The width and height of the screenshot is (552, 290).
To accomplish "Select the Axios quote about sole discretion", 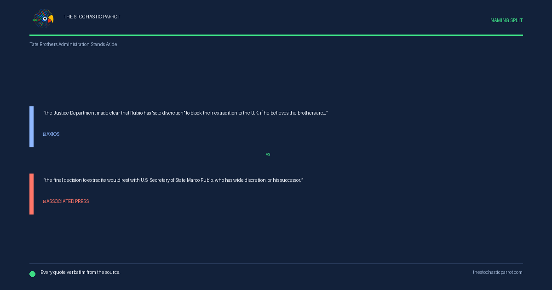I will pyautogui.click(x=185, y=113).
